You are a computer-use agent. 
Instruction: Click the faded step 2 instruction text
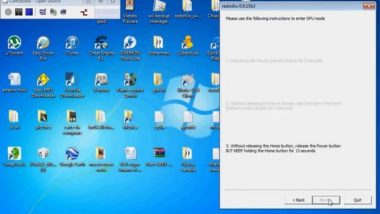click(283, 106)
